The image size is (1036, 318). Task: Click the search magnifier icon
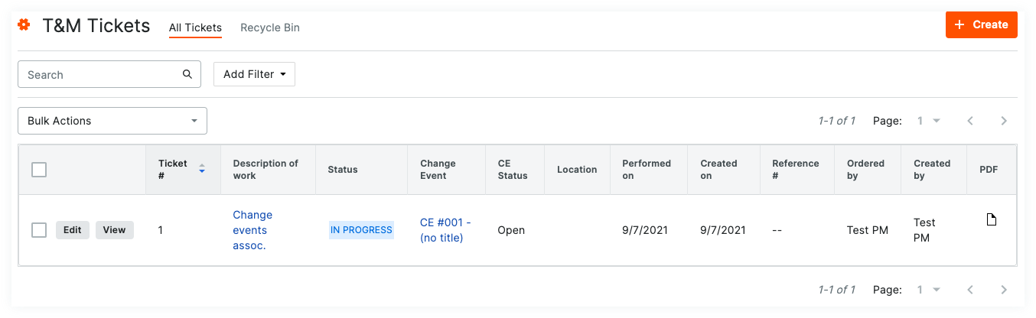tap(187, 75)
